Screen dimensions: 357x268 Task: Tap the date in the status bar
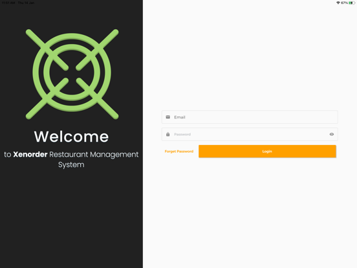26,3
